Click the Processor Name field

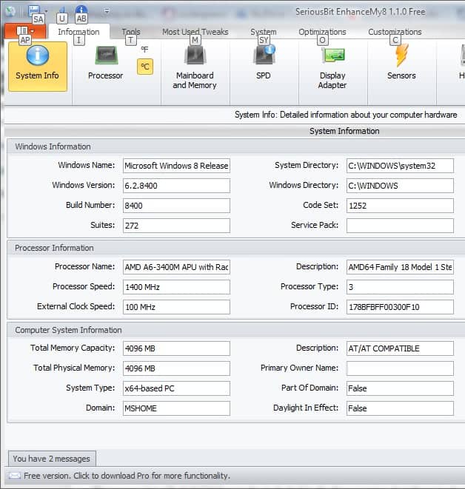coord(177,267)
